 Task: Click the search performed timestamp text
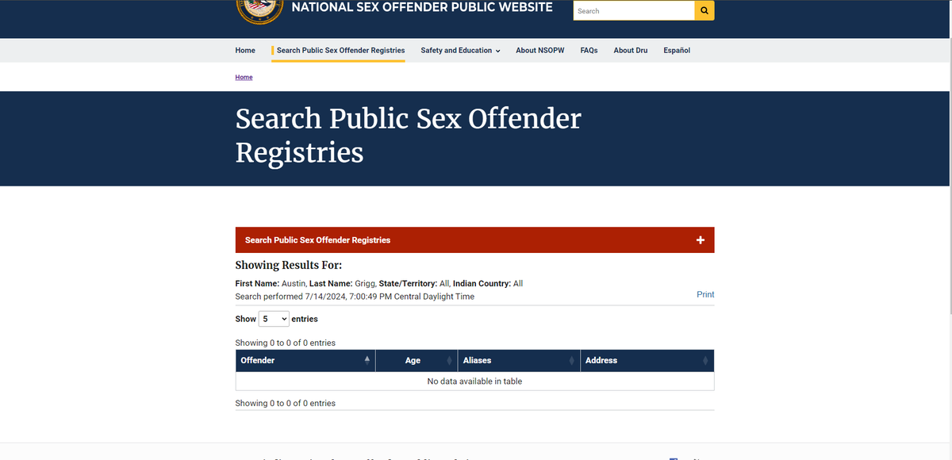pyautogui.click(x=355, y=297)
